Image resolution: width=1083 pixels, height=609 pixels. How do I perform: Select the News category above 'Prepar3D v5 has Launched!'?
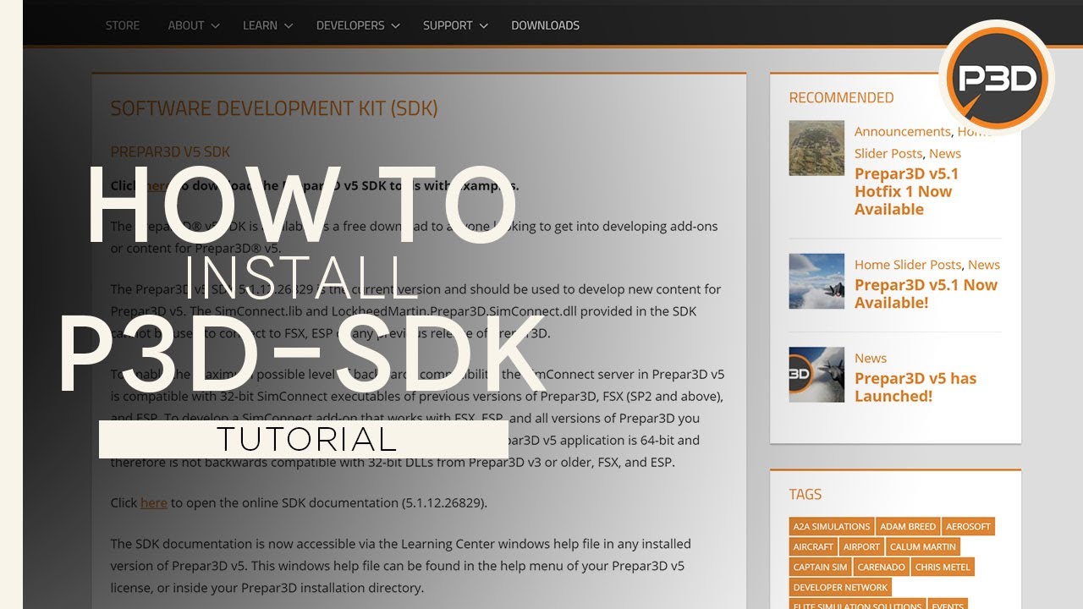871,358
